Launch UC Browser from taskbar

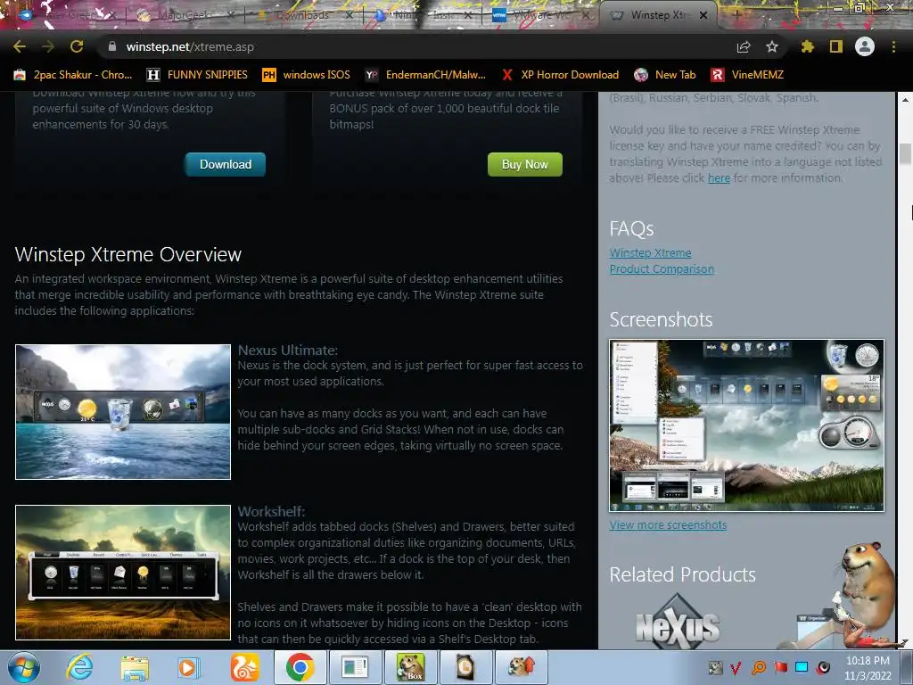245,667
